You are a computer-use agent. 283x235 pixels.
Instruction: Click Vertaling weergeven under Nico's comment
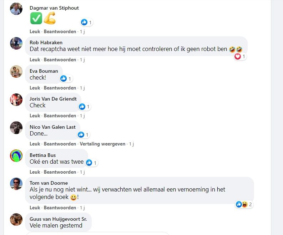coord(102,144)
